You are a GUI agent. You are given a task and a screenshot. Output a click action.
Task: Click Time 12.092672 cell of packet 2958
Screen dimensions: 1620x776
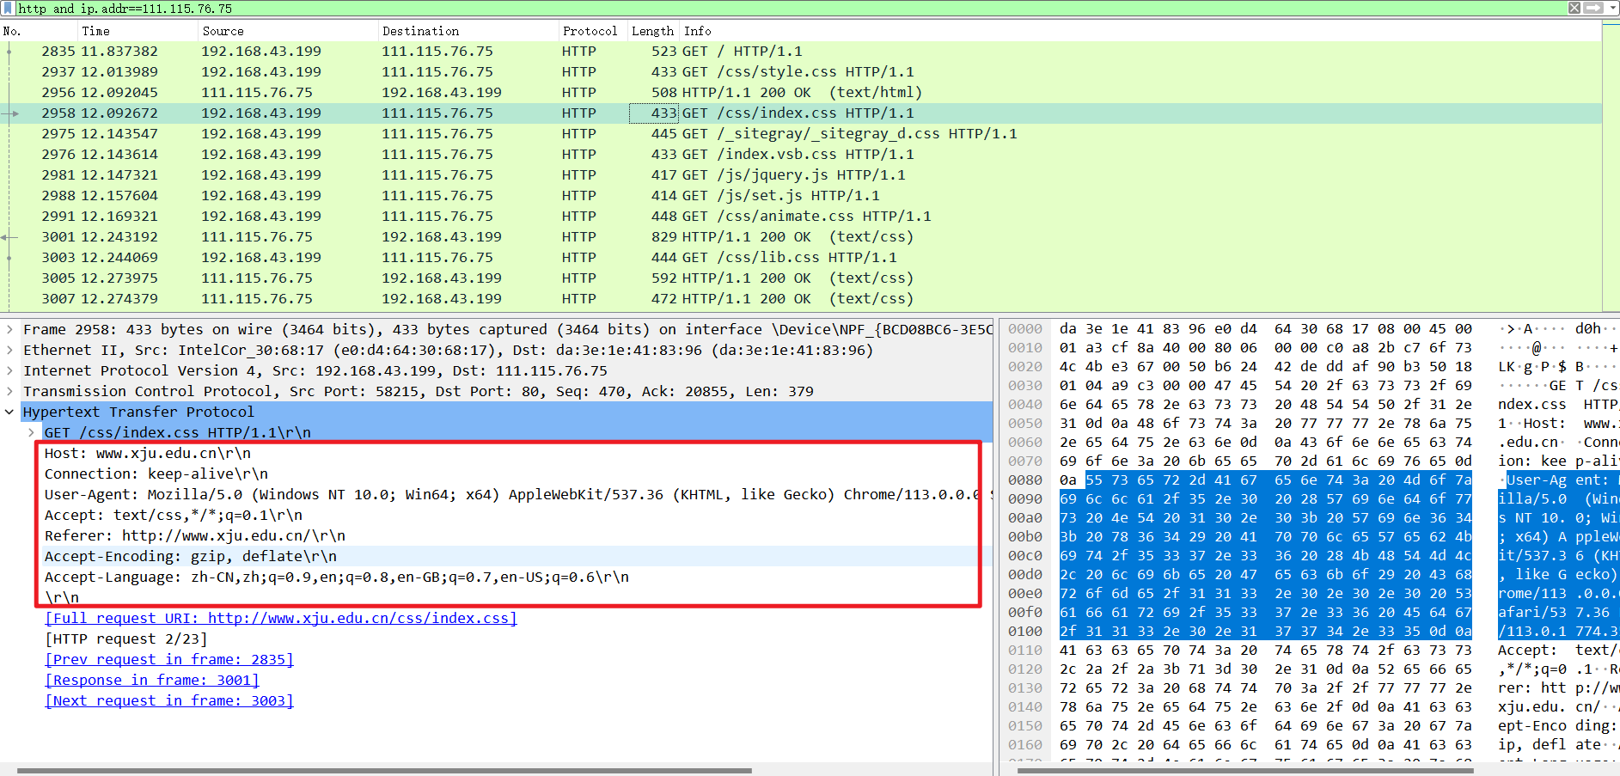[119, 113]
